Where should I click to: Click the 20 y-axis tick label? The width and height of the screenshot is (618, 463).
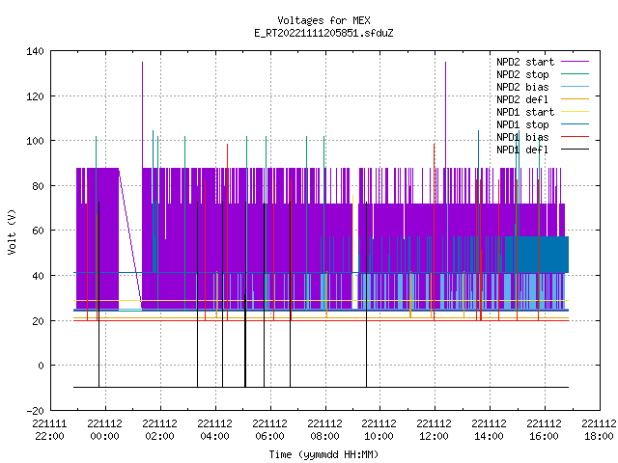click(x=38, y=321)
